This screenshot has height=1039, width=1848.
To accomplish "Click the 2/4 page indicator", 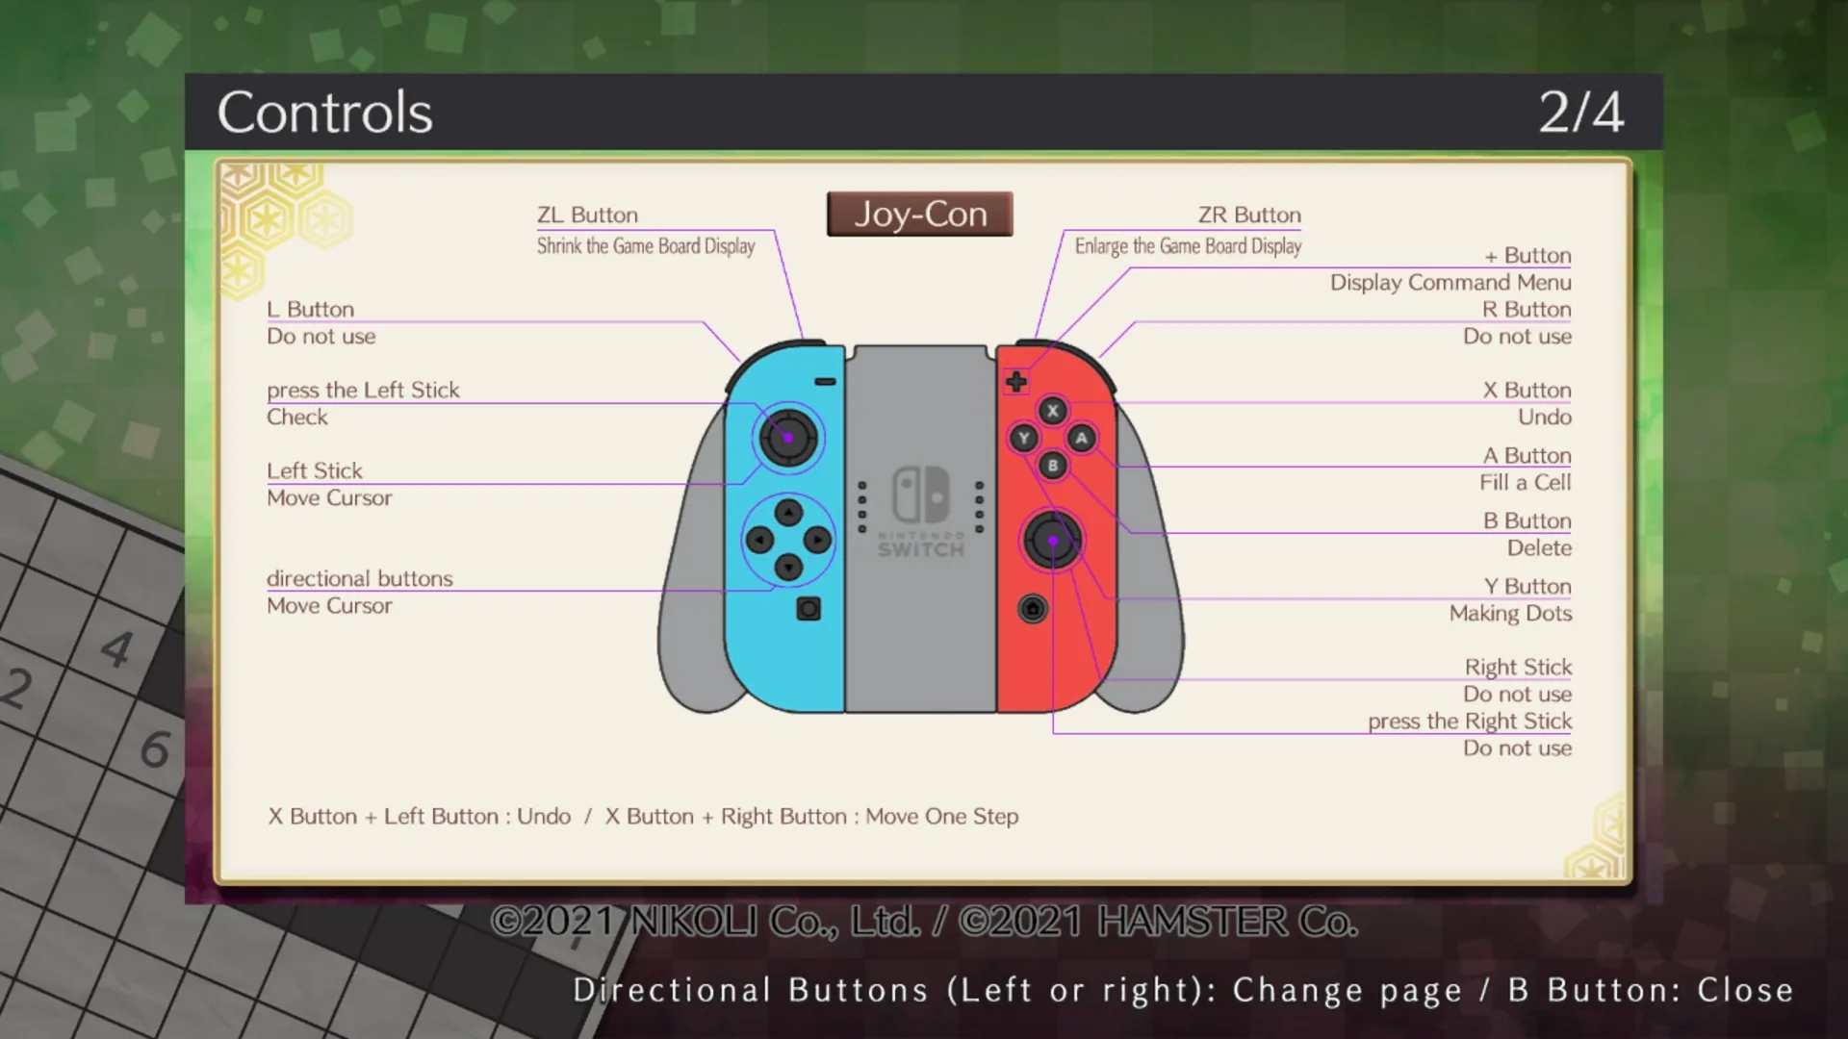I will 1580,113.
